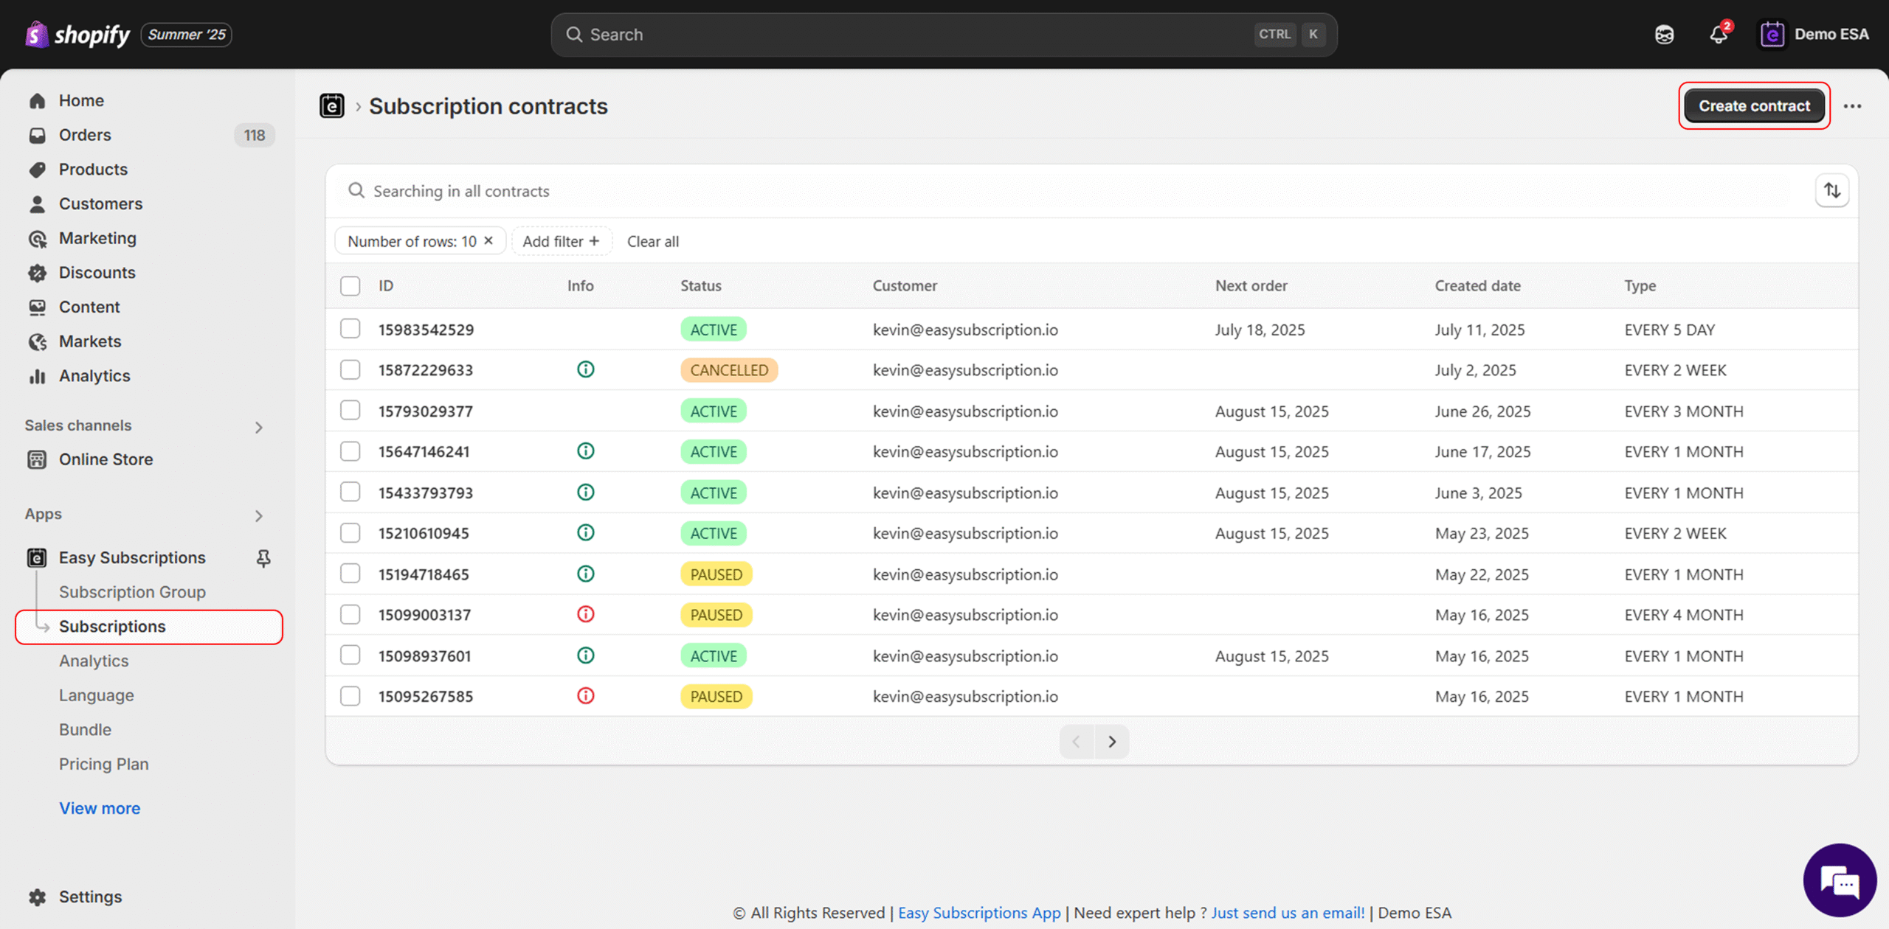This screenshot has width=1889, height=929.
Task: Click the Summer '25 badge
Action: 186,35
